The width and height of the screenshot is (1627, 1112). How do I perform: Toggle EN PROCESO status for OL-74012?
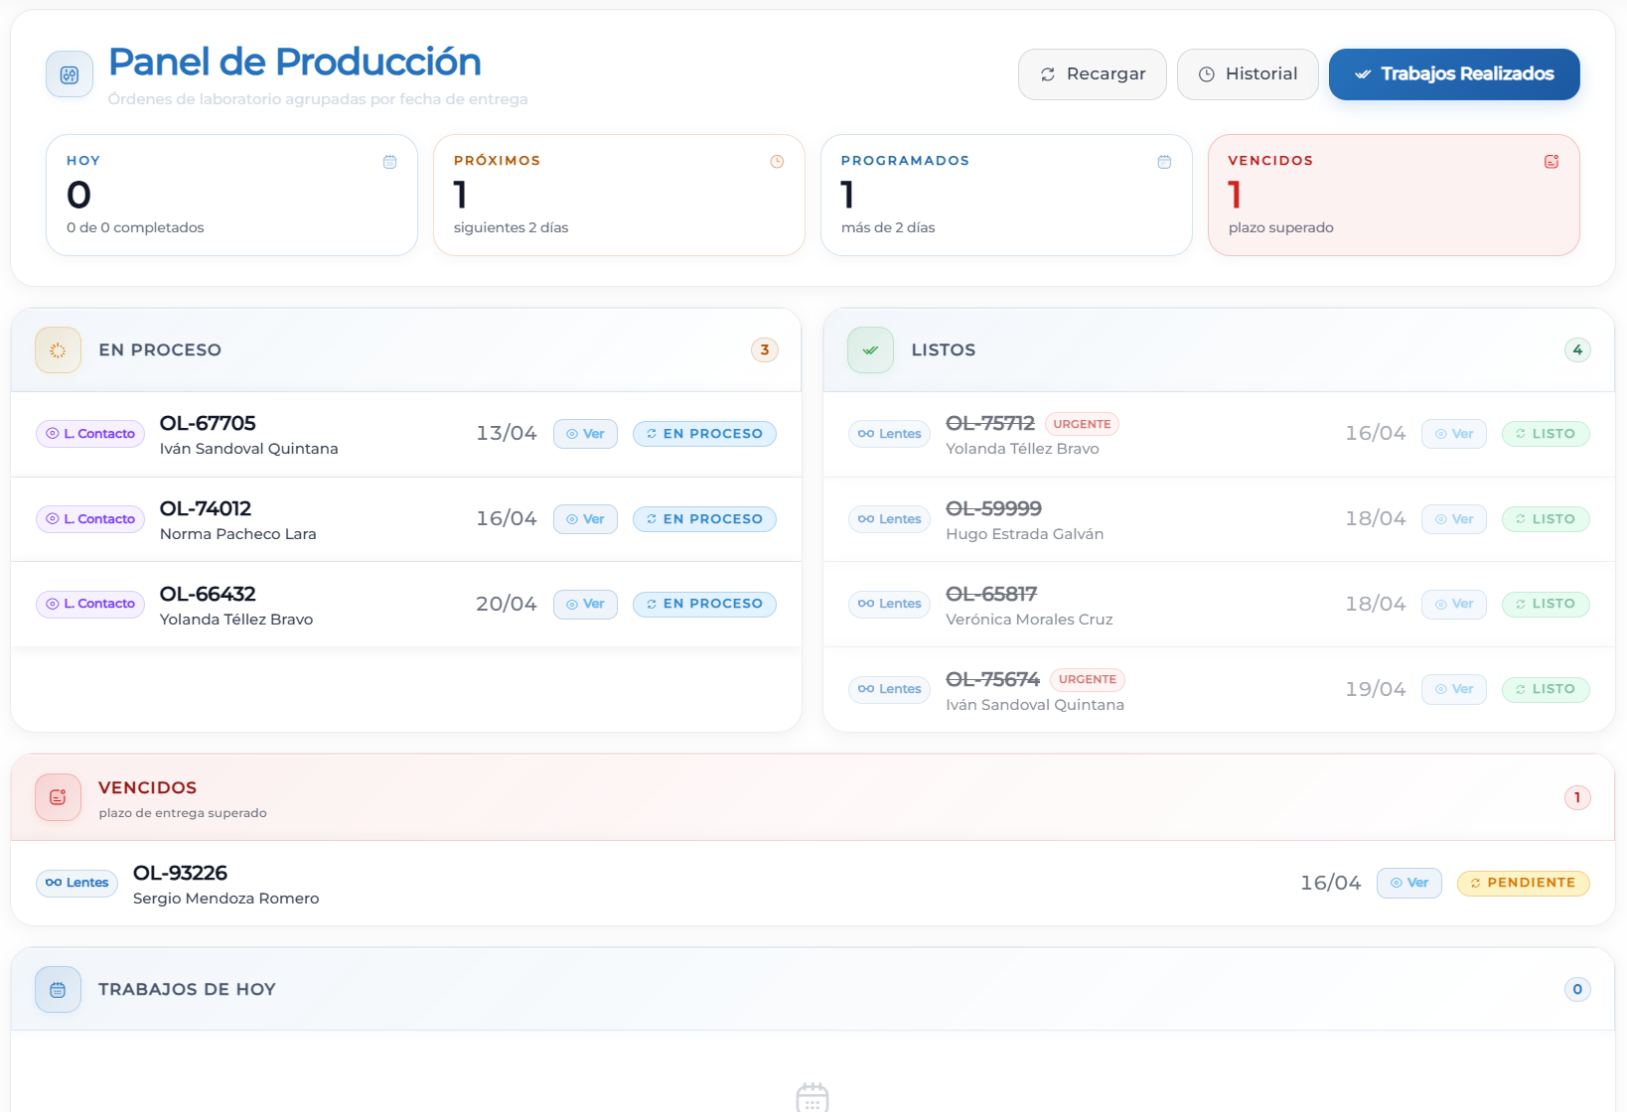704,519
